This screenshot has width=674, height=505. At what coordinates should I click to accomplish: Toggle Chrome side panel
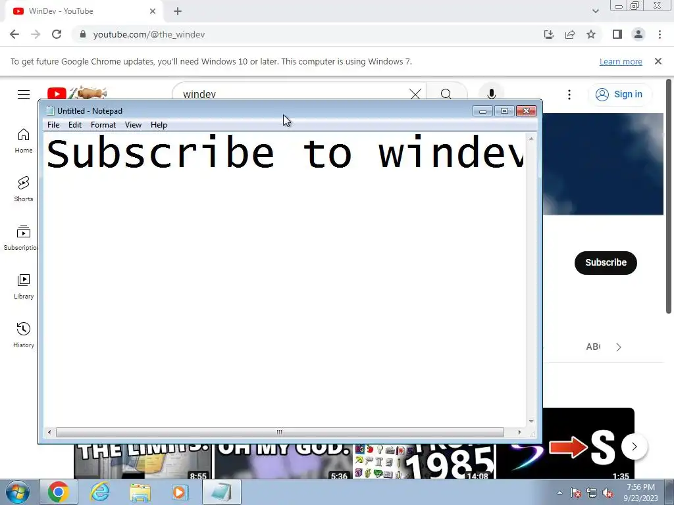(617, 34)
